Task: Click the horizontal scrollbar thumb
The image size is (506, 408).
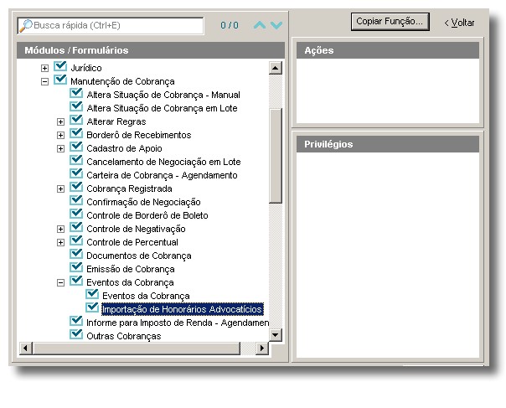Action: [x=137, y=349]
